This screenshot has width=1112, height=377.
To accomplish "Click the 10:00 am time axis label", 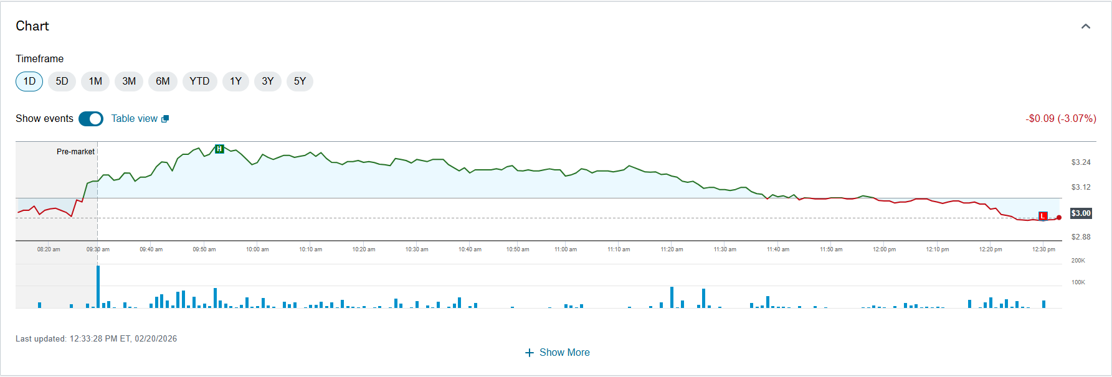I will (257, 249).
